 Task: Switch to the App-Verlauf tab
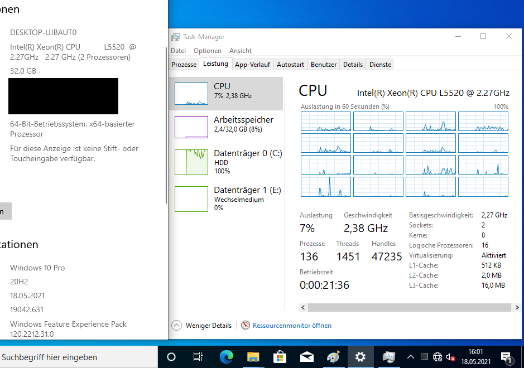(x=252, y=65)
